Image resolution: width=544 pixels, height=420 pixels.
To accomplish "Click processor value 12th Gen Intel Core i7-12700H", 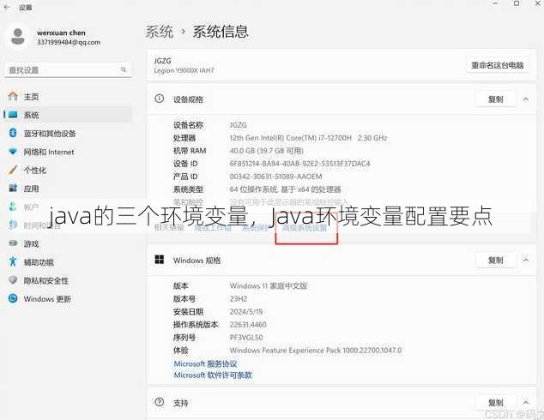I will coord(308,138).
